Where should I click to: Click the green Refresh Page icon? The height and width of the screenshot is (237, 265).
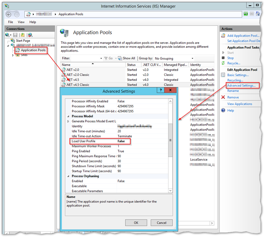[x=245, y=14]
